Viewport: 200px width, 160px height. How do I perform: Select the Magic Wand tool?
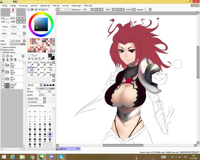pyautogui.click(x=36, y=55)
